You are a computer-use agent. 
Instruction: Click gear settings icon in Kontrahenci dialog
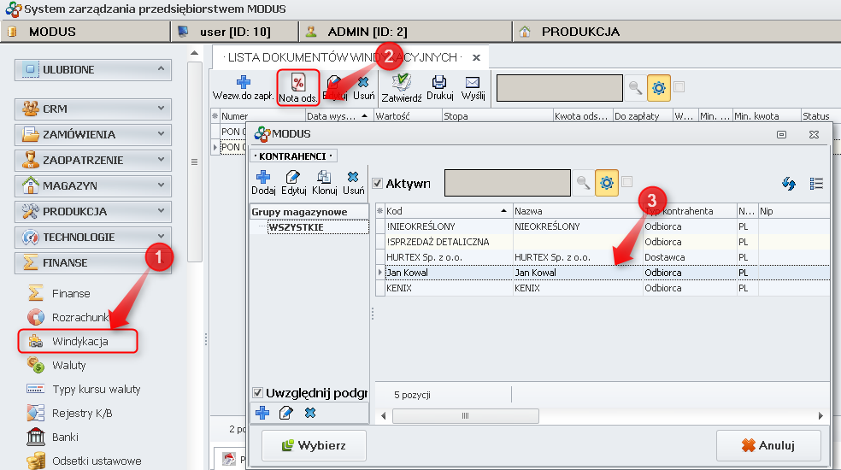[x=607, y=183]
